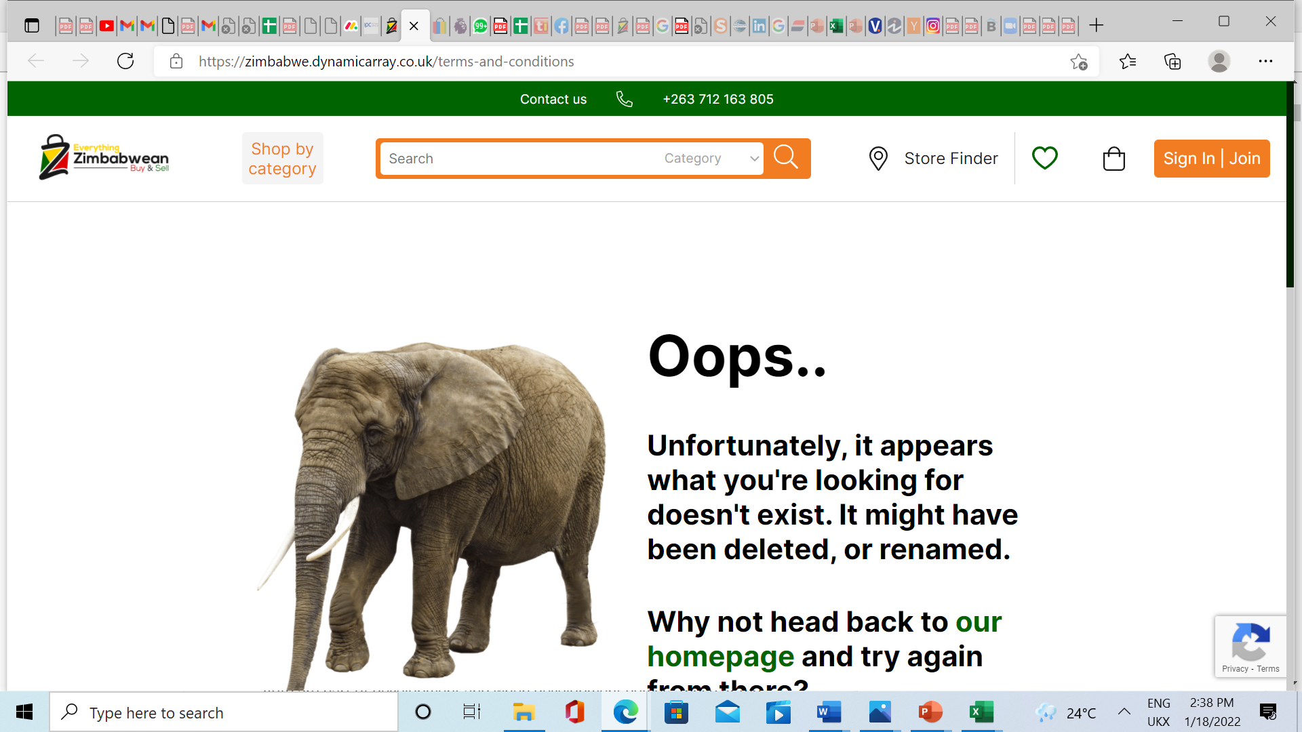Open the wishlist heart icon

(x=1044, y=158)
